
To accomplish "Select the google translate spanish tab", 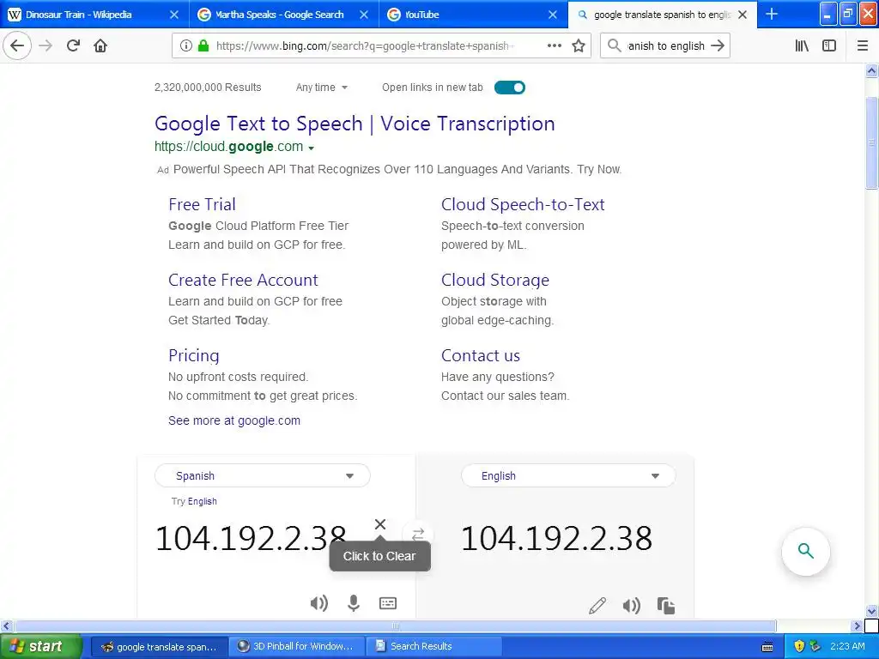I will pos(663,15).
